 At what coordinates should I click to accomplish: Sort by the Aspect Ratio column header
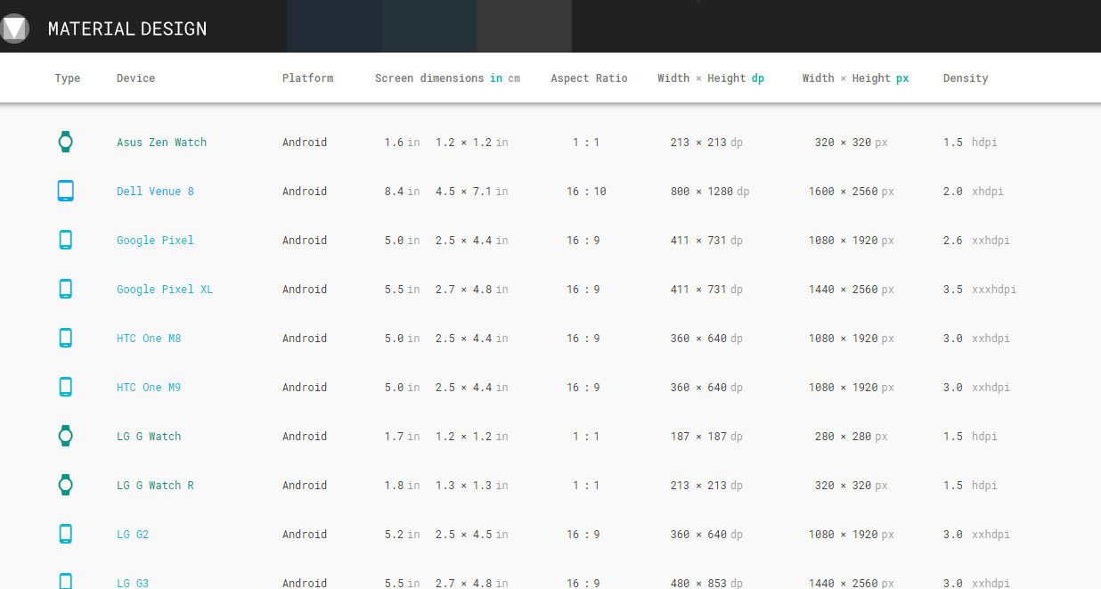point(589,78)
